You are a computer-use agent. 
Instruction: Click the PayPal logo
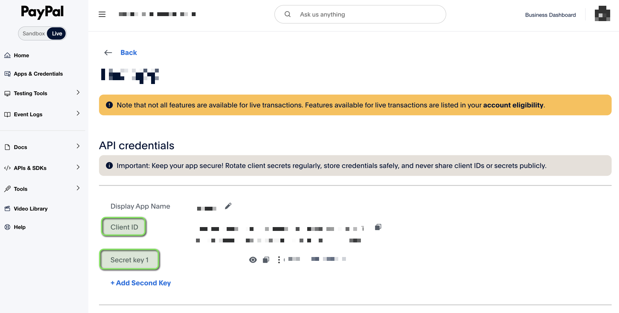click(x=42, y=12)
